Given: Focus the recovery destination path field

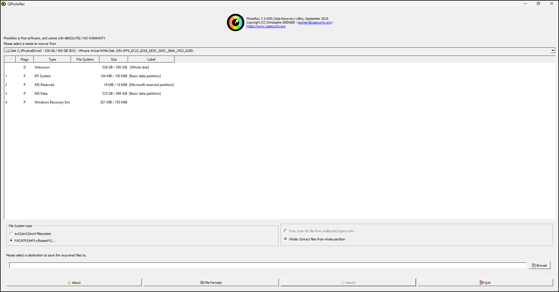Looking at the screenshot, I should click(x=268, y=265).
